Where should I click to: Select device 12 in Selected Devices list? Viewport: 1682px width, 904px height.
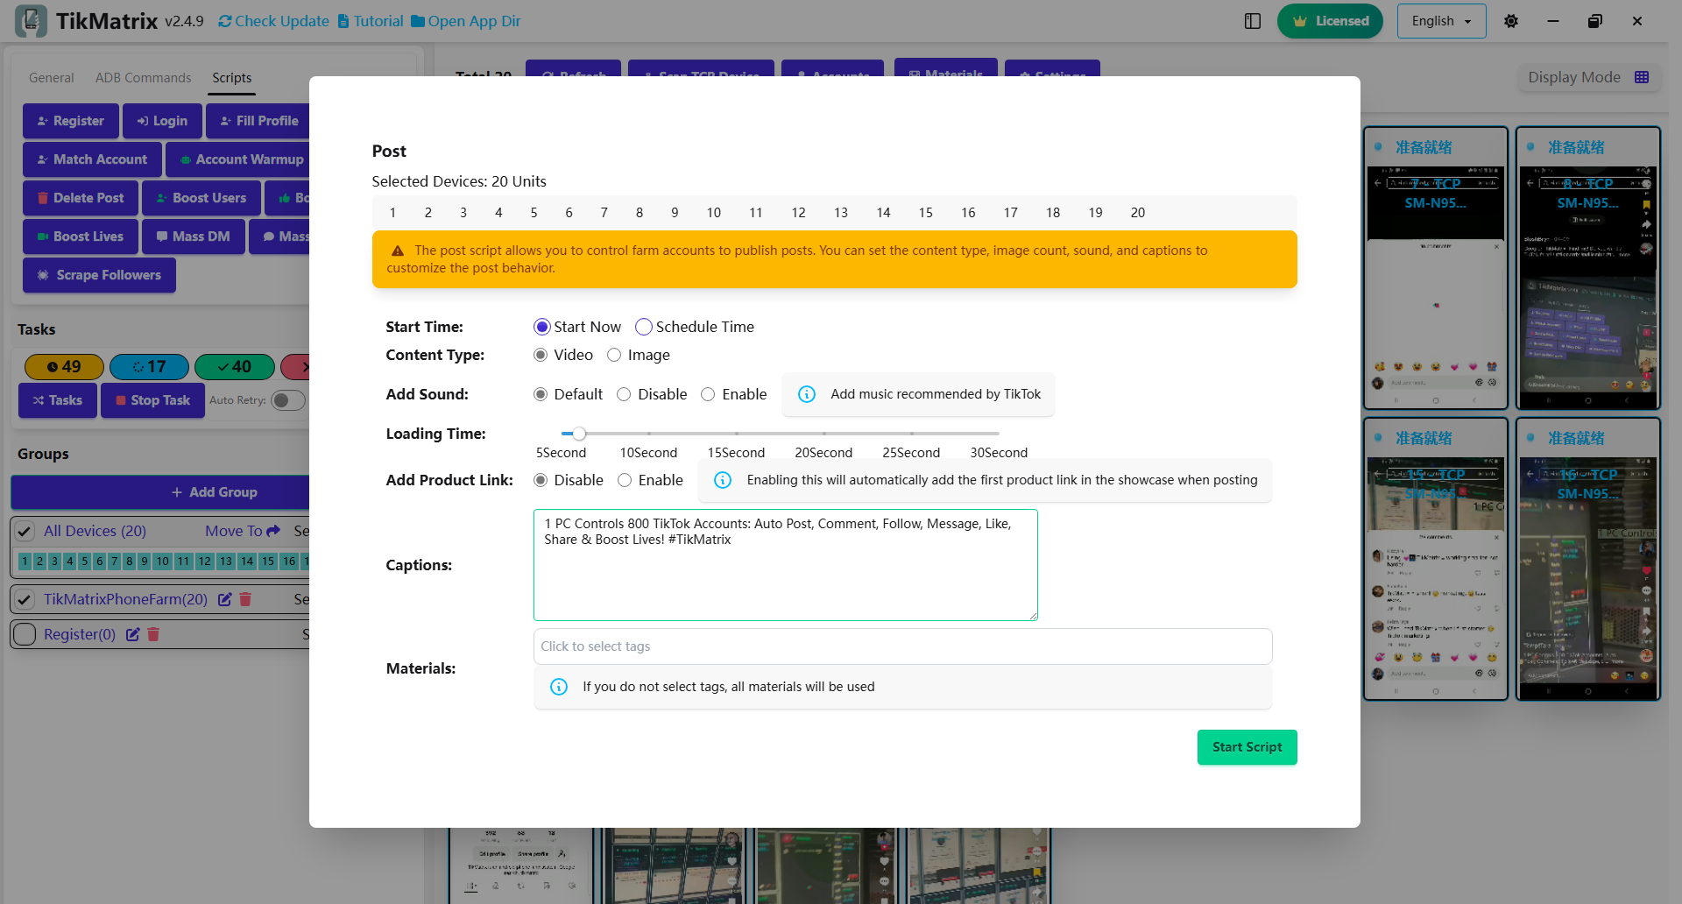click(x=799, y=213)
